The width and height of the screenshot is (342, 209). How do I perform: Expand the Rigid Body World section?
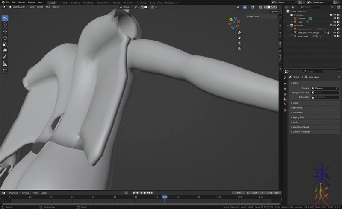[x=300, y=127]
